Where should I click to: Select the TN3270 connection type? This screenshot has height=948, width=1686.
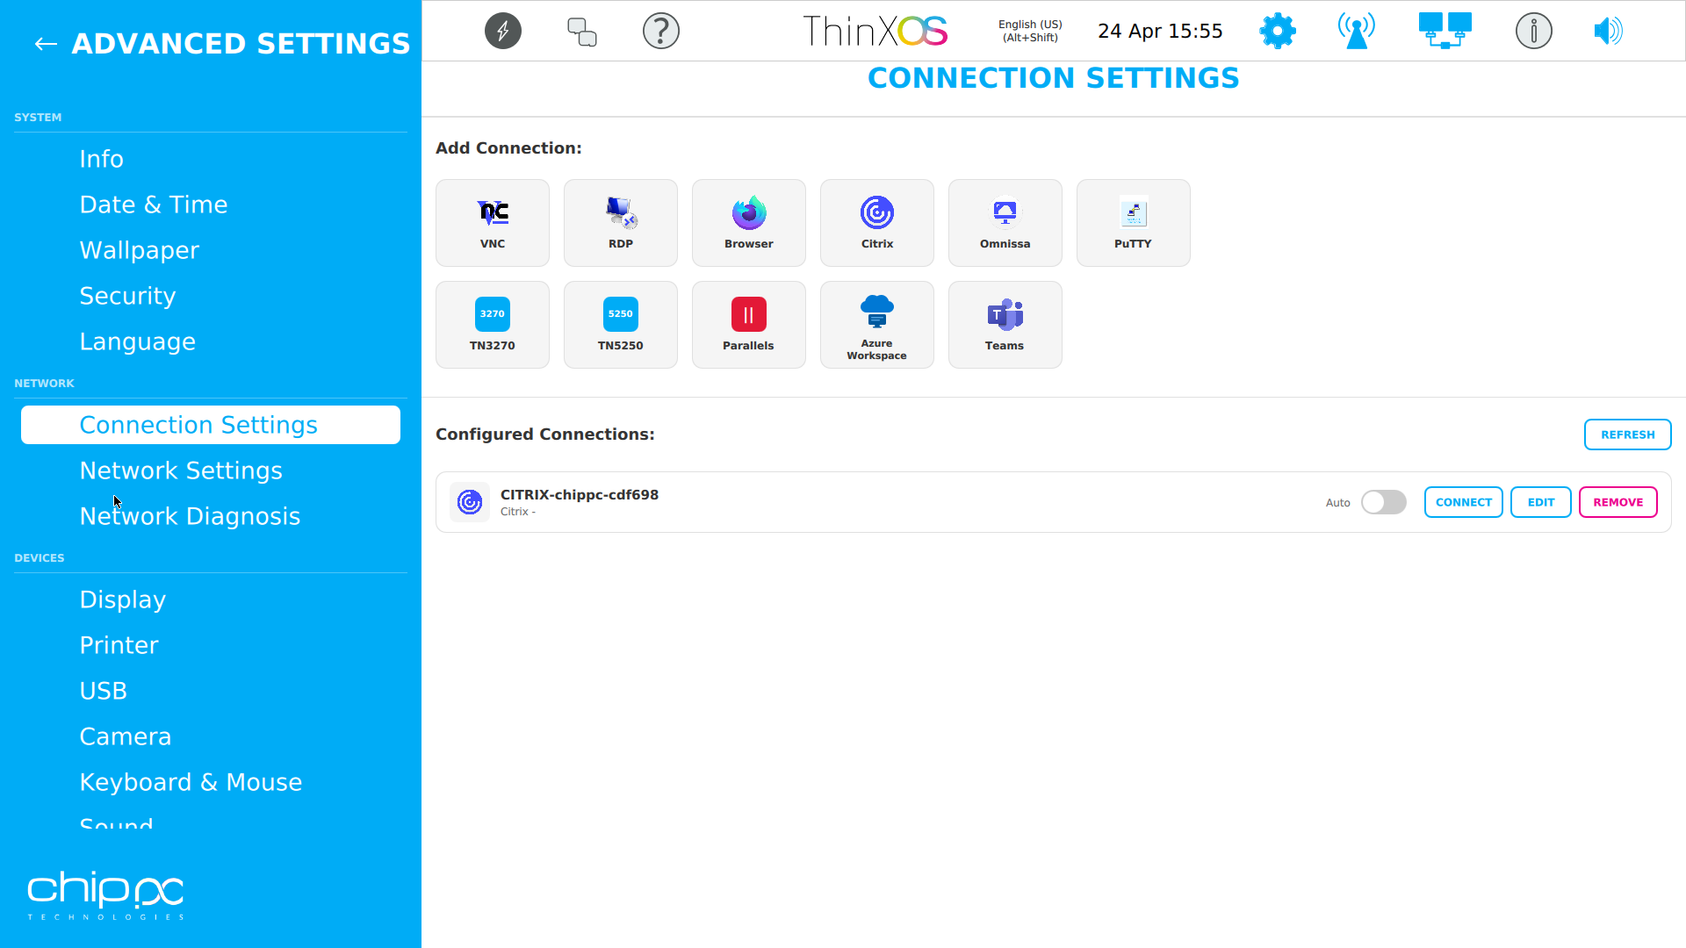point(492,324)
